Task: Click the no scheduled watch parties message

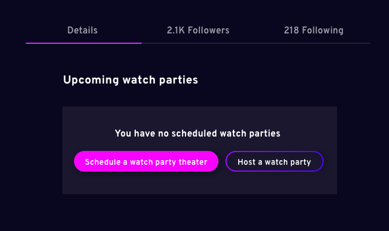Action: point(198,133)
